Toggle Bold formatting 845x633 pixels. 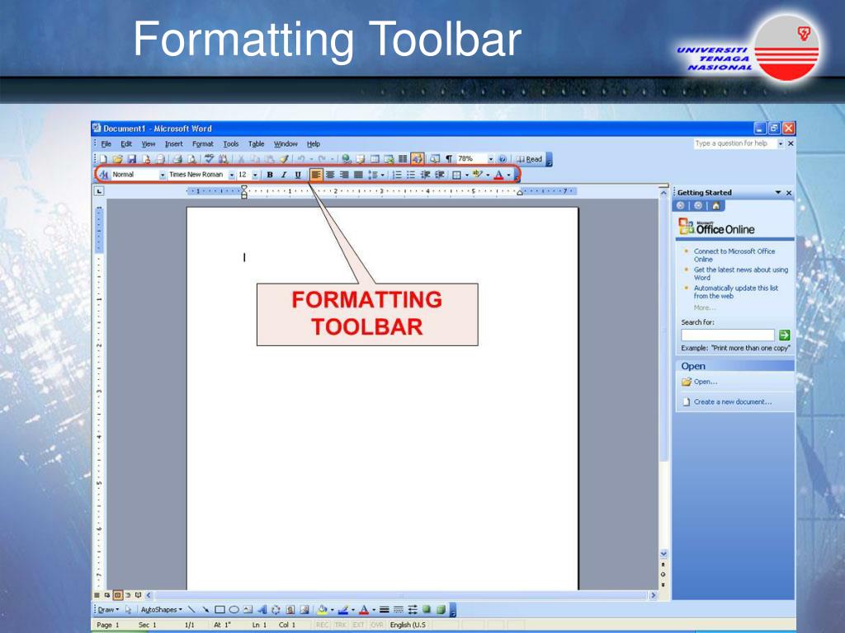pyautogui.click(x=270, y=175)
